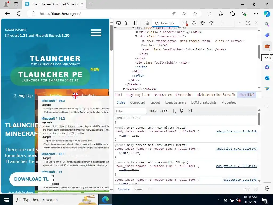Open DevTools help question mark
The height and width of the screenshot is (205, 273).
click(248, 23)
